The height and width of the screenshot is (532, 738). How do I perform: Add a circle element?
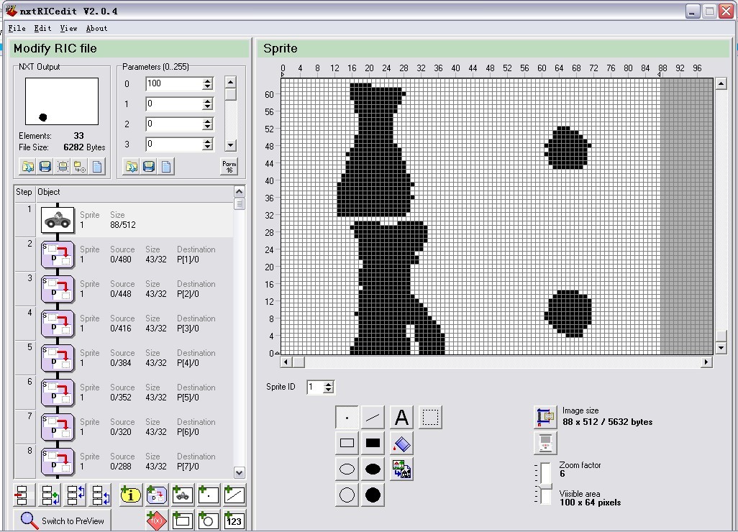(208, 520)
